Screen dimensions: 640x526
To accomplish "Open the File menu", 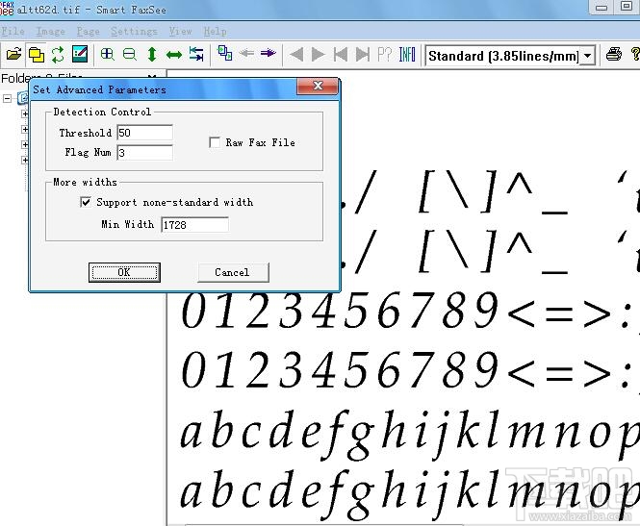I will pos(13,31).
